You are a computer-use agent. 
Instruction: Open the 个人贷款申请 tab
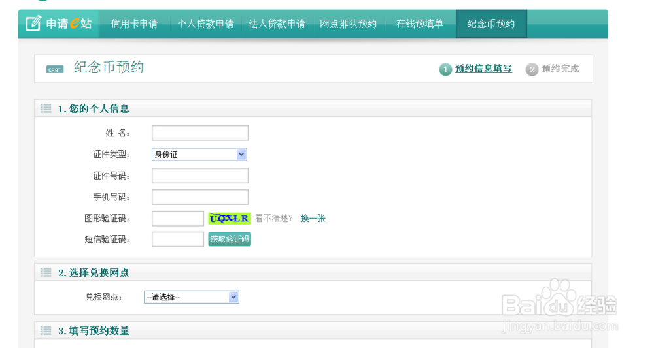205,24
